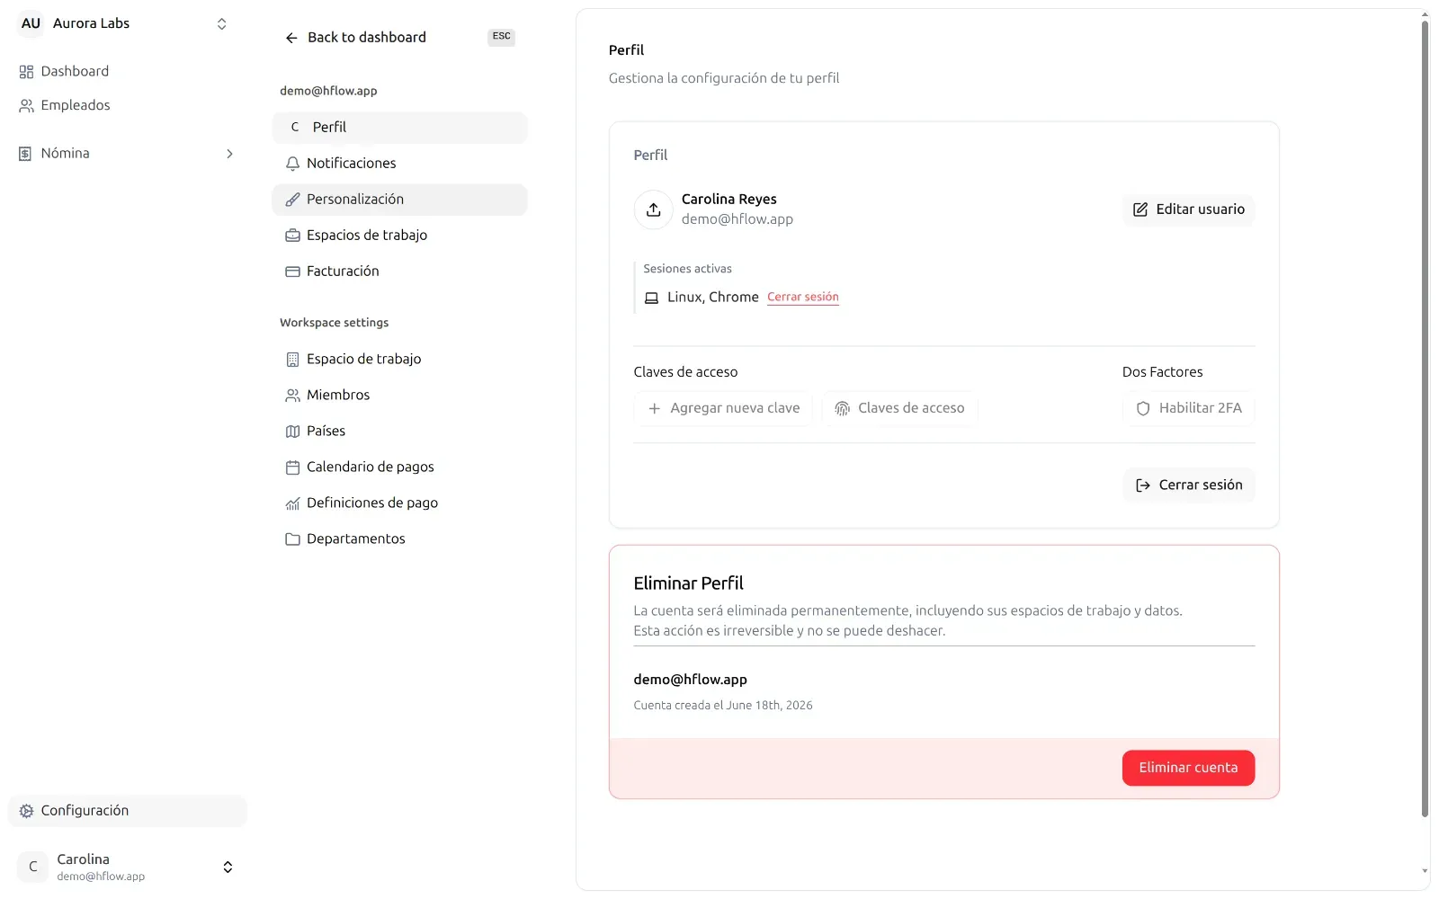The image size is (1439, 899).
Task: Click the avatar upload icon
Action: (654, 209)
